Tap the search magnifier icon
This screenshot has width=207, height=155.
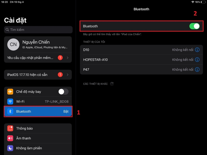[x=7, y=30]
